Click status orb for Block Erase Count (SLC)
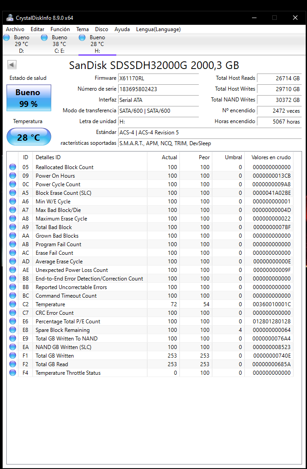The height and width of the screenshot is (469, 307). (x=13, y=193)
